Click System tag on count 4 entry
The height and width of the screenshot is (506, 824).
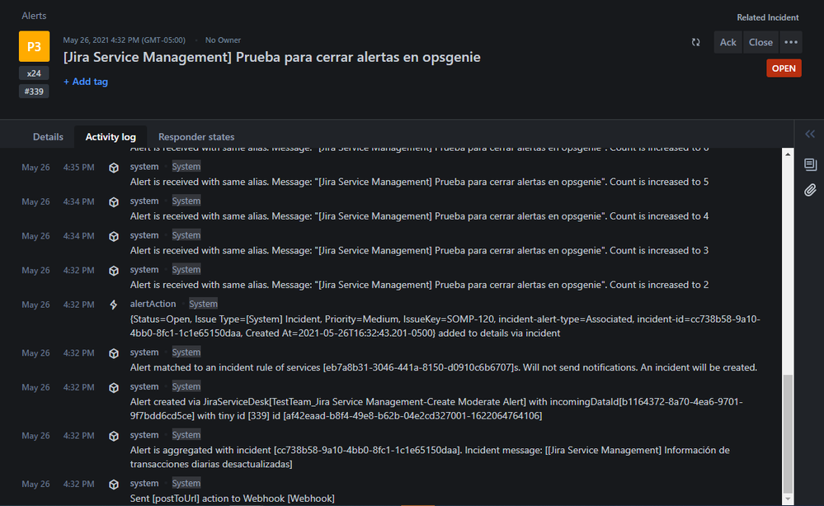coord(186,201)
